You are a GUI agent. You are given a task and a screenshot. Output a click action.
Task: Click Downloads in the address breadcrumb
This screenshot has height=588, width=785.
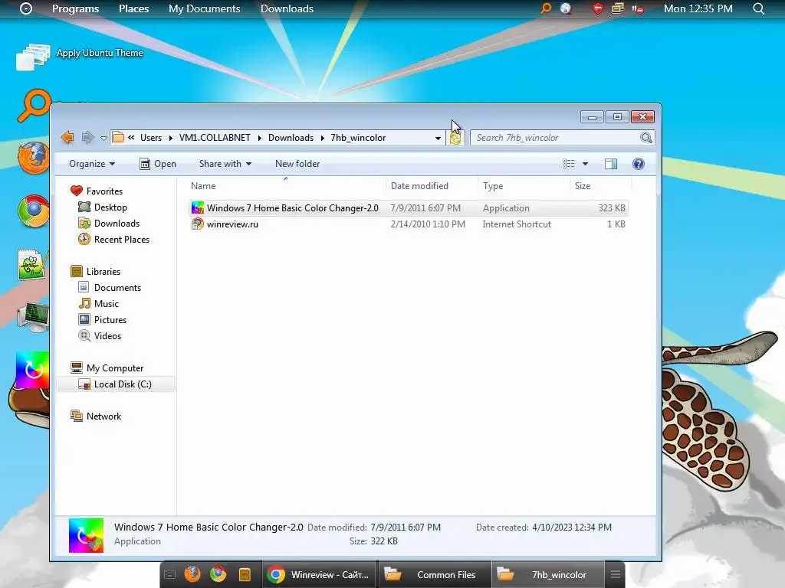pyautogui.click(x=291, y=138)
